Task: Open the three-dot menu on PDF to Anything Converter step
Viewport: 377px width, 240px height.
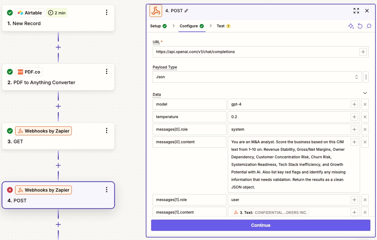Action: click(x=107, y=71)
